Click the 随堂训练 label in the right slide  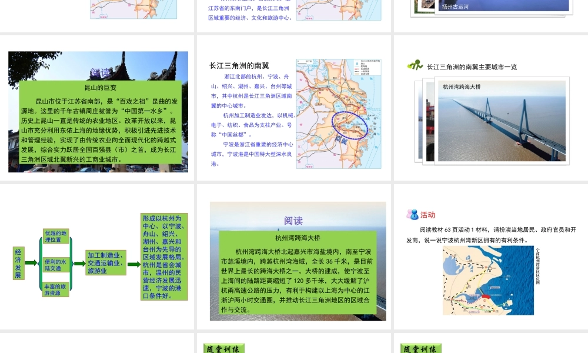coord(420,348)
